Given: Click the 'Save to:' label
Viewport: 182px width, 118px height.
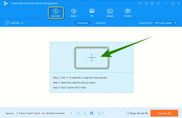Looking at the screenshot, I should [10, 113].
